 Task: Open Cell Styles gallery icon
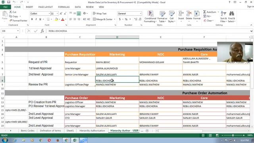pos(171,14)
